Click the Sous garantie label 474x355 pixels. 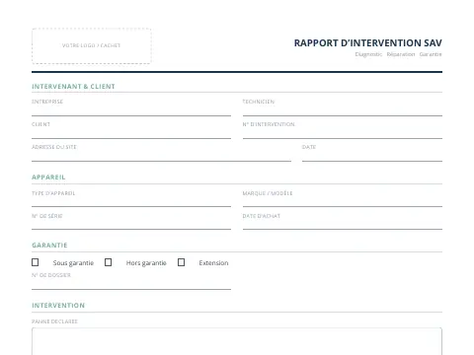click(73, 263)
